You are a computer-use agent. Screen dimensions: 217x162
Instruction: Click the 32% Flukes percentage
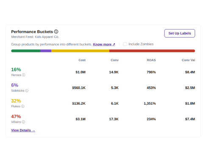16,101
